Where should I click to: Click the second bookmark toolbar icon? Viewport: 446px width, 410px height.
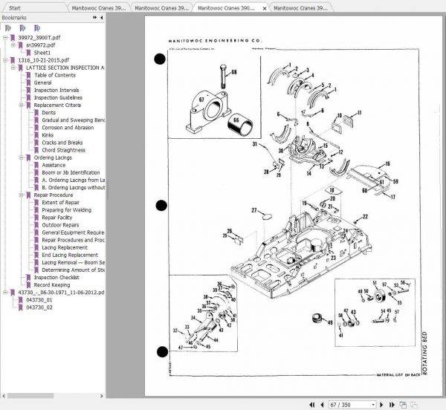[x=22, y=28]
